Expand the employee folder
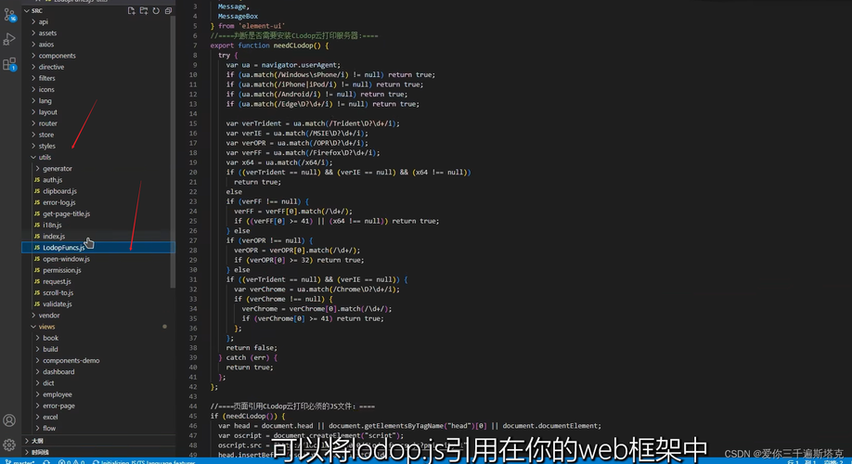Screen dimensions: 852x464 98,394
